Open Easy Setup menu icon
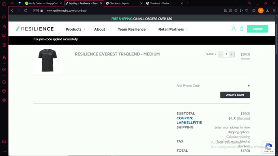278x156 pixels. [x=274, y=10]
